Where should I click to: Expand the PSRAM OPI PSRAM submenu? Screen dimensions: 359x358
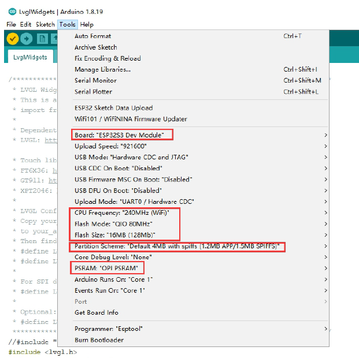point(193,268)
